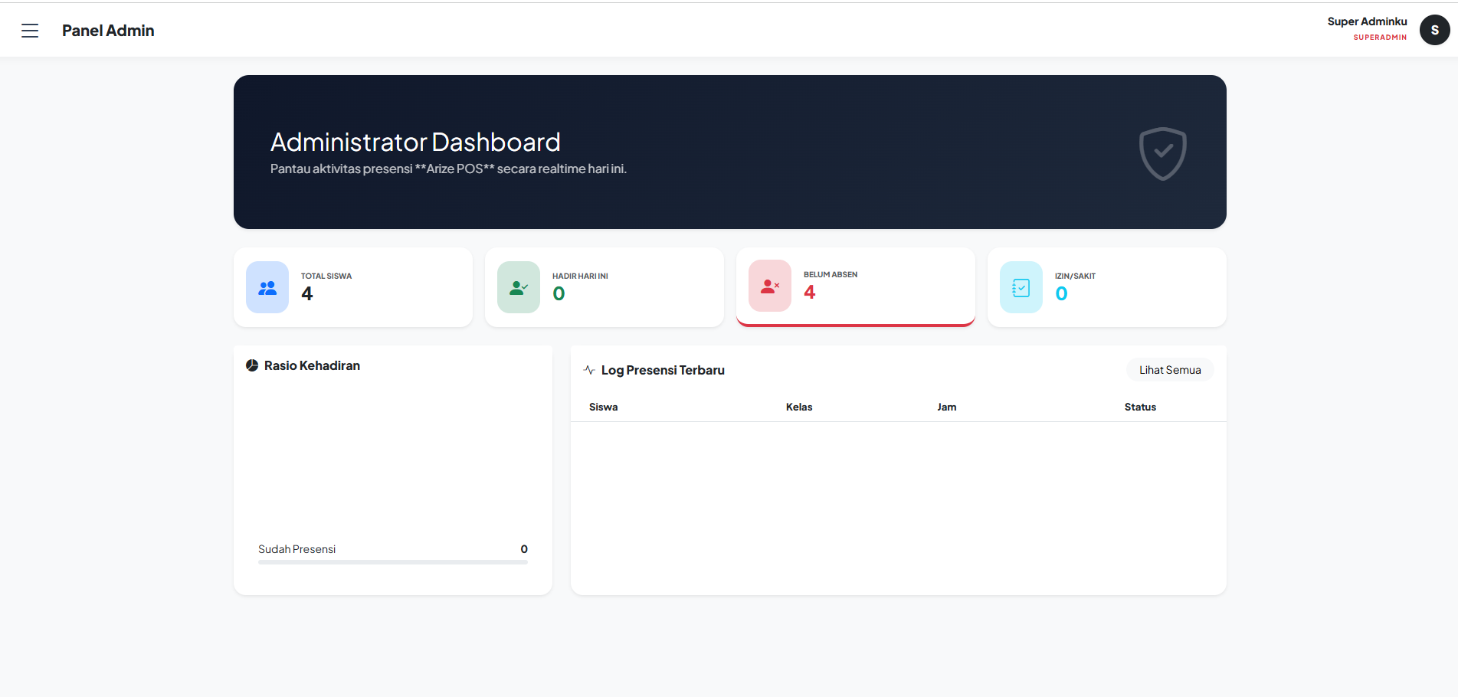Click the activity icon beside Log Presensi Terbaru
Screen dimensions: 1458x697
click(588, 369)
